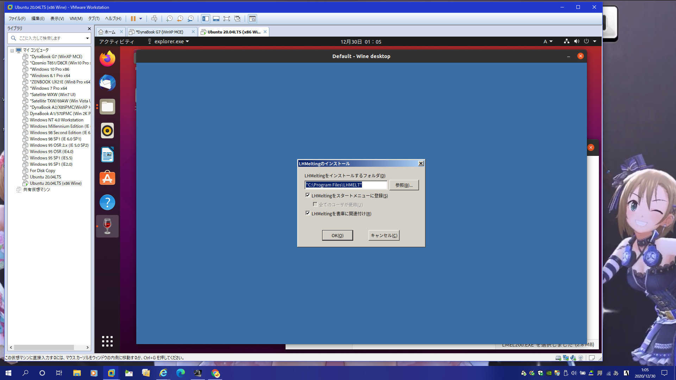676x380 pixels.
Task: Open Windows Task View on the taskbar
Action: pos(59,373)
